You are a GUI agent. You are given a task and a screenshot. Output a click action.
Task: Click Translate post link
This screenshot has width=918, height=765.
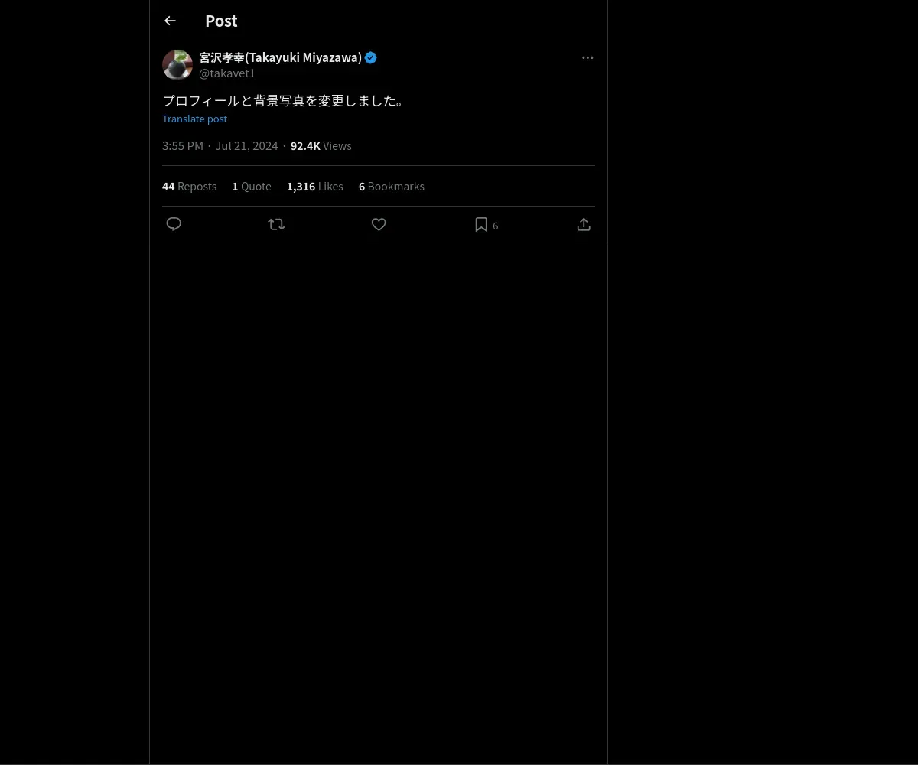pos(194,119)
